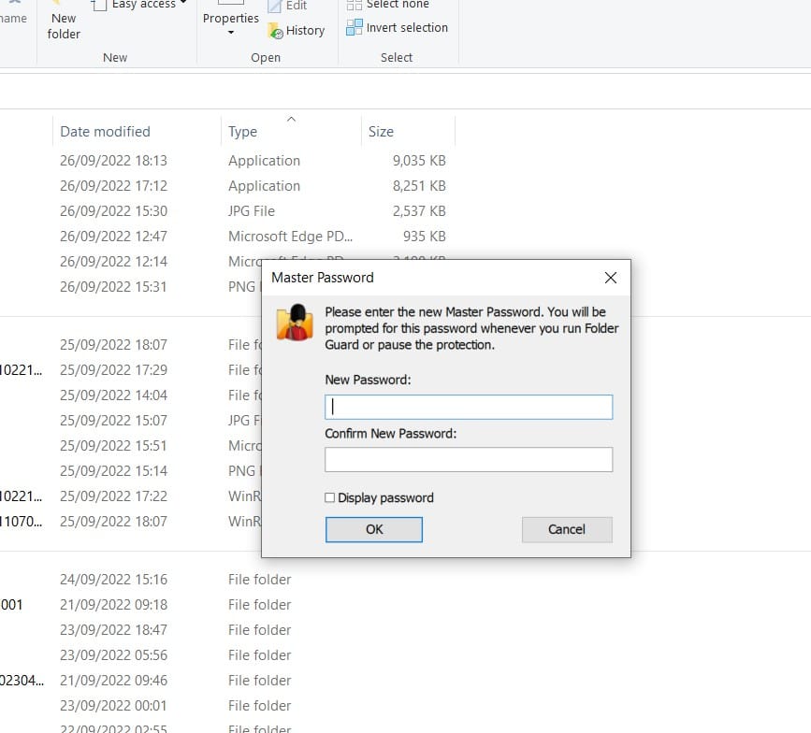Select the JPG File modified 26/09/2022 15:30
Image resolution: width=811 pixels, height=733 pixels.
click(x=227, y=211)
